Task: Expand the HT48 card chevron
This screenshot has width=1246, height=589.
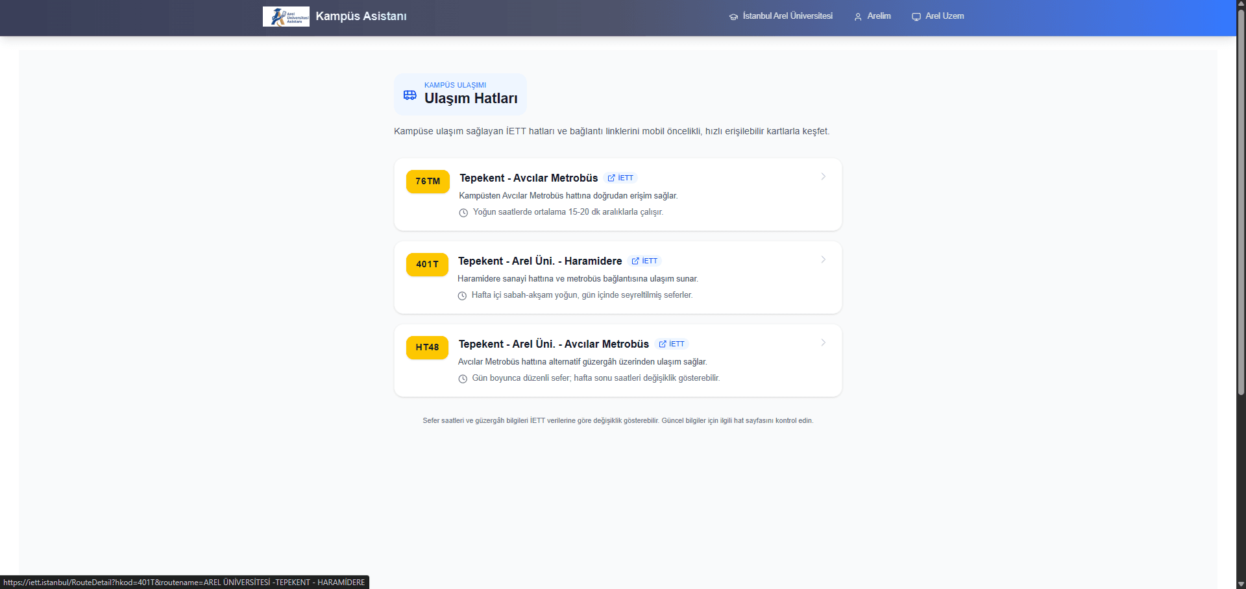Action: coord(823,343)
